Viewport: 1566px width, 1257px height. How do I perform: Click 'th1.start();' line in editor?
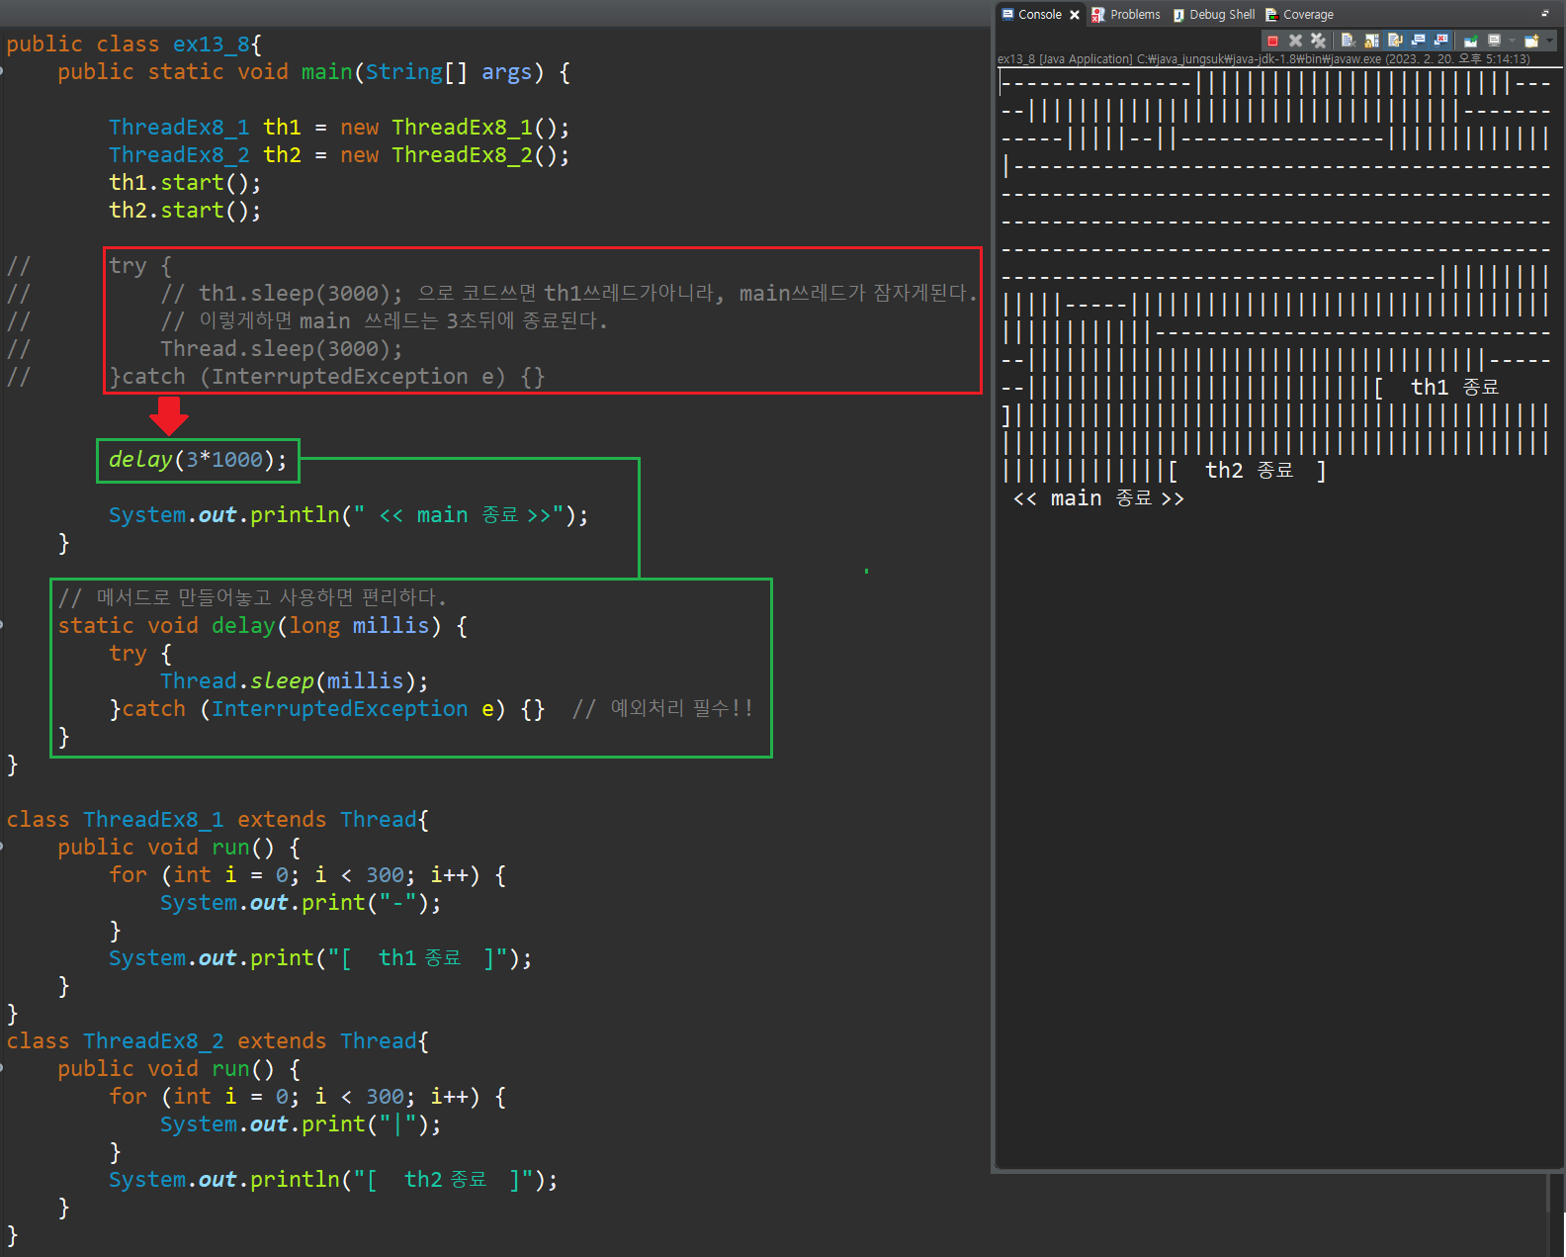coord(185,183)
